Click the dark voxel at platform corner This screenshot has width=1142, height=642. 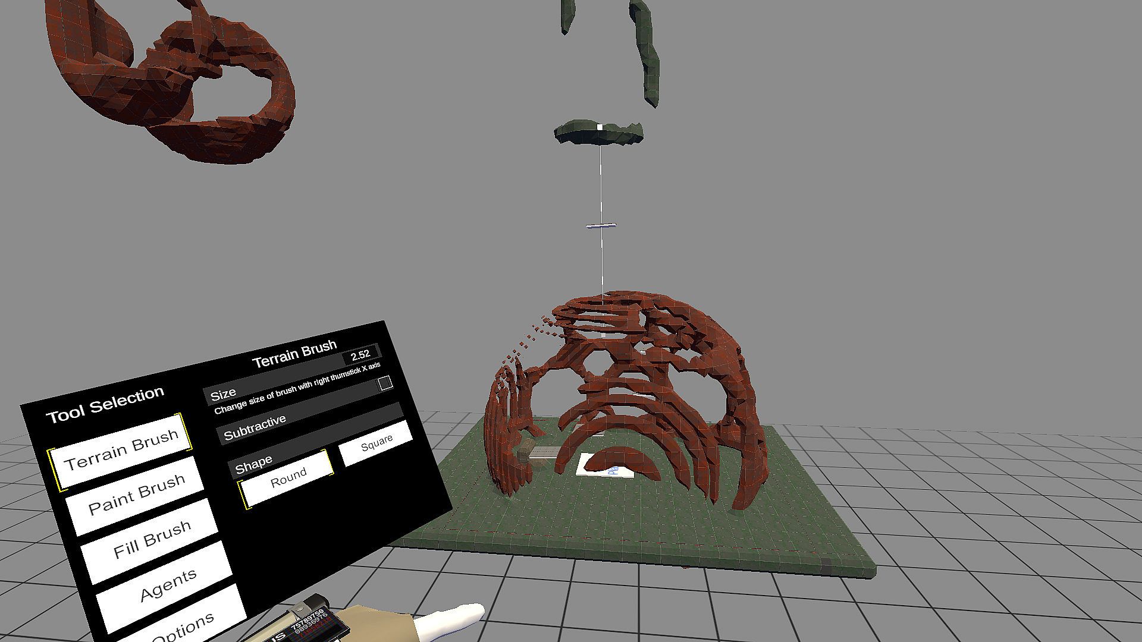[x=827, y=565]
